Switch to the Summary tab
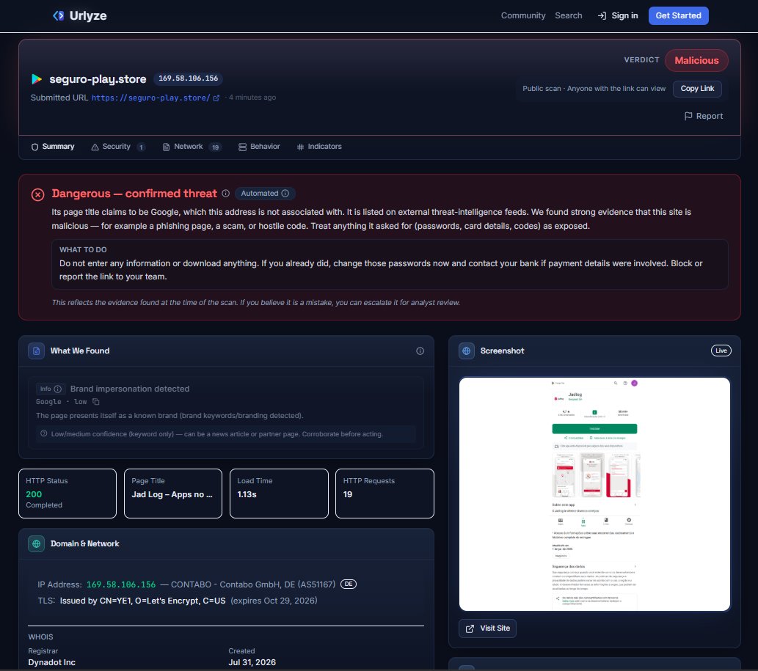The image size is (758, 671). 53,147
